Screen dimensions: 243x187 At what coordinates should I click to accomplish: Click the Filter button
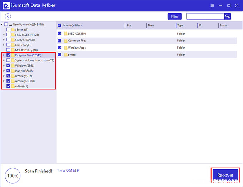[174, 16]
